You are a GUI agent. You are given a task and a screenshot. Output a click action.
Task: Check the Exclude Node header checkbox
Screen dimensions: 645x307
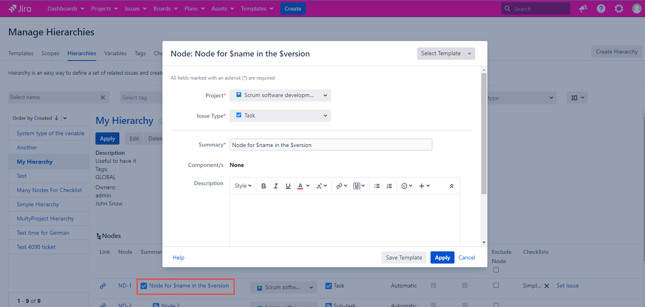pos(496,270)
